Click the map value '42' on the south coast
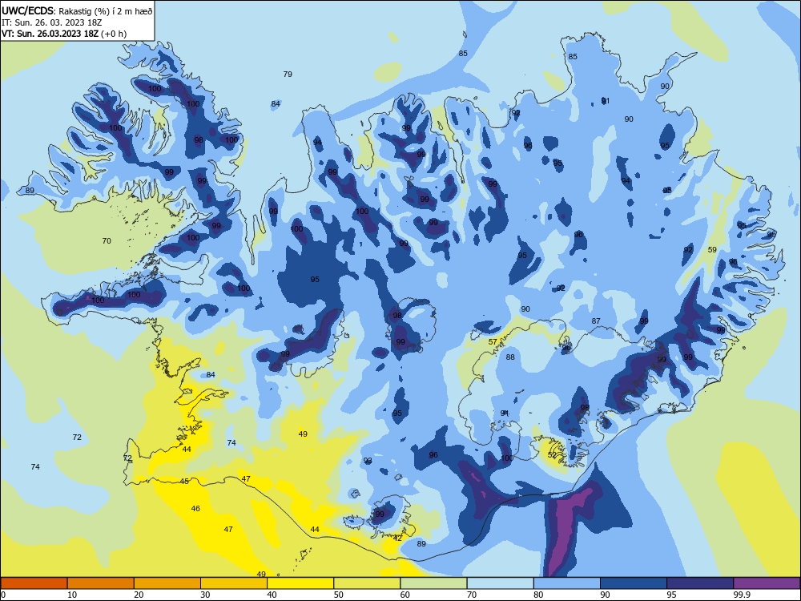 (x=397, y=538)
